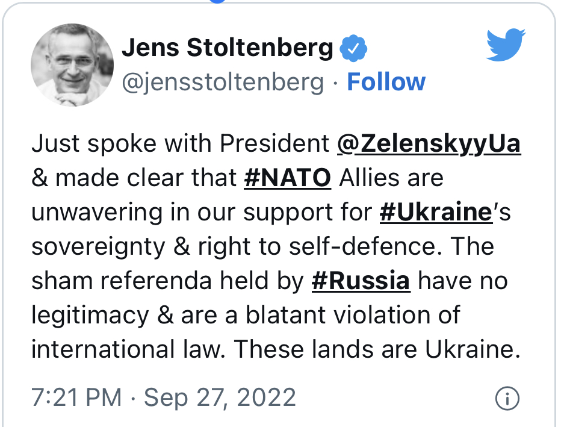This screenshot has width=561, height=427.
Task: Open Jens Stoltenberg's profile photo
Action: (72, 65)
